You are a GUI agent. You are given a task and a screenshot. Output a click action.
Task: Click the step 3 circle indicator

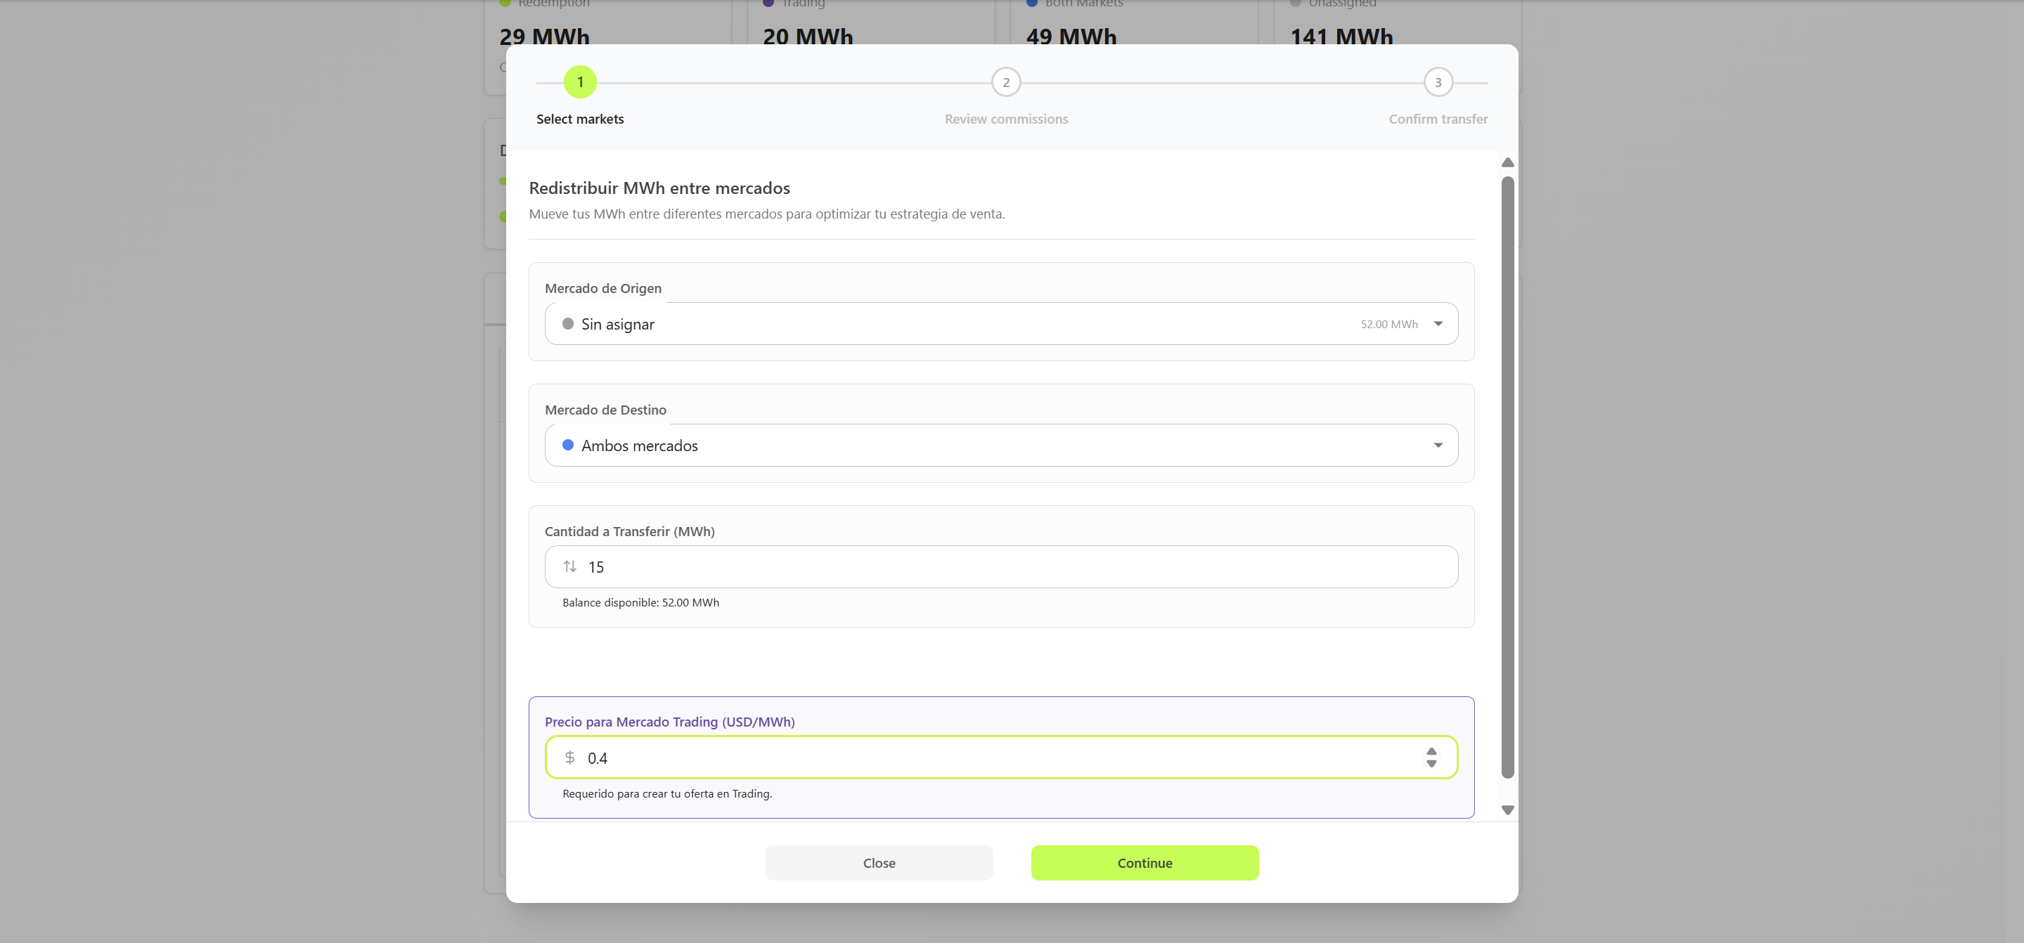1438,81
